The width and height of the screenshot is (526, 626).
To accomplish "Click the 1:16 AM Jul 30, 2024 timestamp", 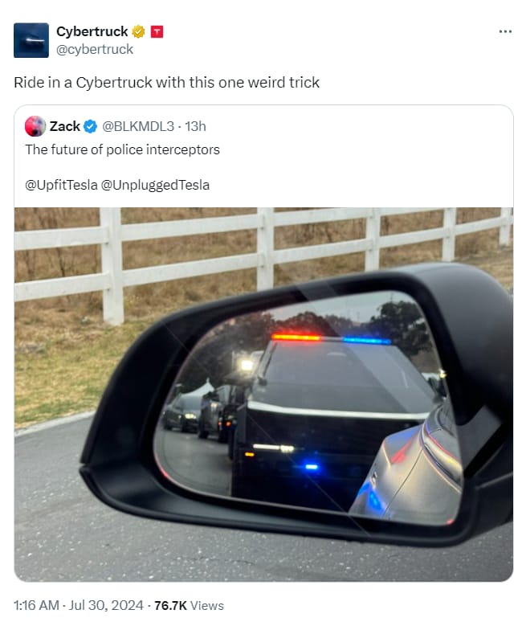I will [x=78, y=605].
